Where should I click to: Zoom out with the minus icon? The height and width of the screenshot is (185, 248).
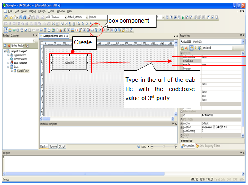tap(152, 146)
